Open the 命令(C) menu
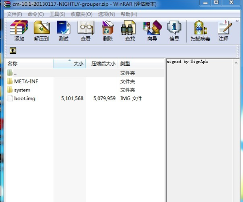Image resolution: width=243 pixels, height=202 pixels. (x=36, y=14)
